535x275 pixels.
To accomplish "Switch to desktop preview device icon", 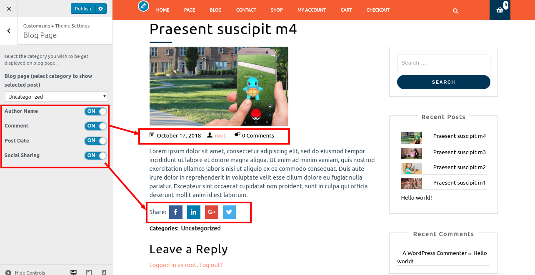I will click(x=74, y=272).
